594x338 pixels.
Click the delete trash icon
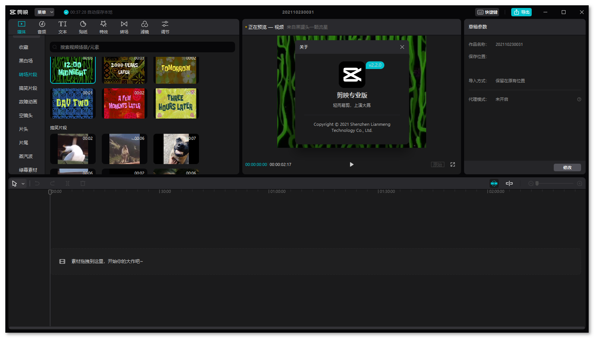(x=83, y=183)
